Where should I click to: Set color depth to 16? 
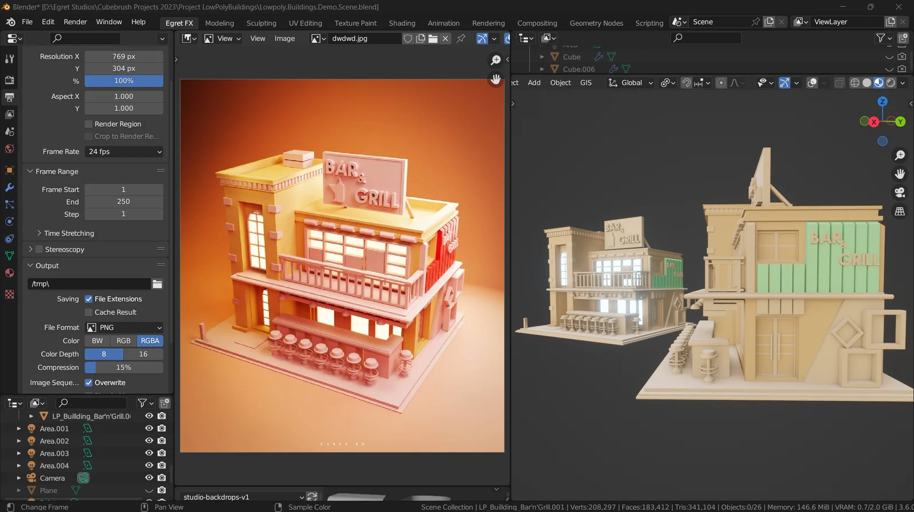tap(143, 354)
